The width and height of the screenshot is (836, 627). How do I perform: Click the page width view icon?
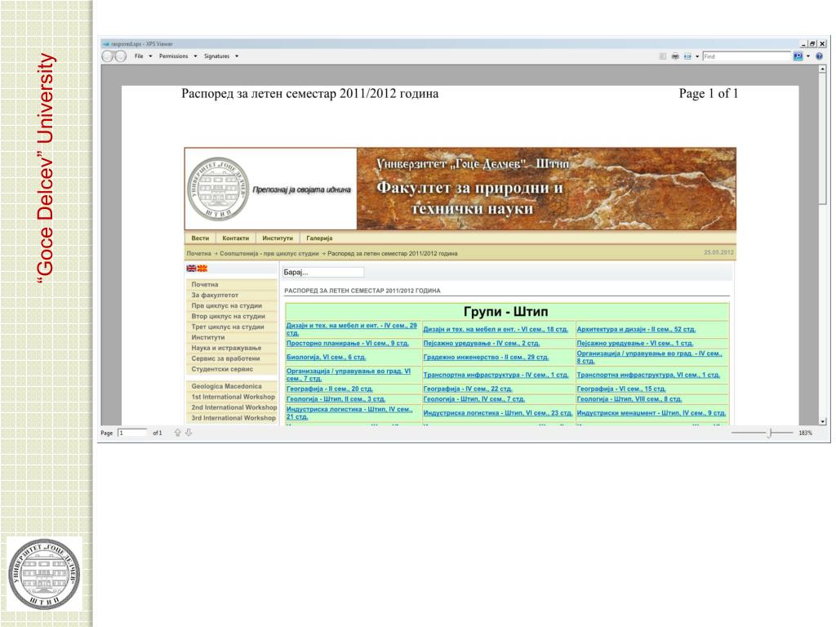687,56
